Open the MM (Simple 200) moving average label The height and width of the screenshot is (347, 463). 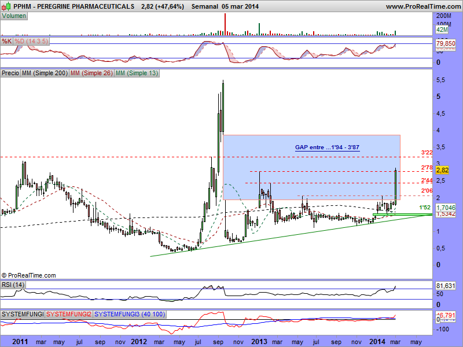coord(45,73)
